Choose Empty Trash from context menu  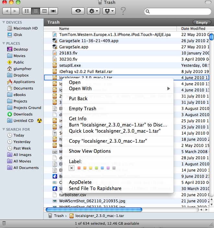point(118,109)
